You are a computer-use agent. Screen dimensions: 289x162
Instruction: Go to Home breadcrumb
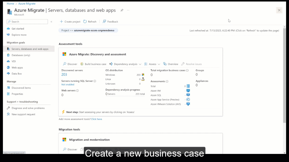(10, 4)
